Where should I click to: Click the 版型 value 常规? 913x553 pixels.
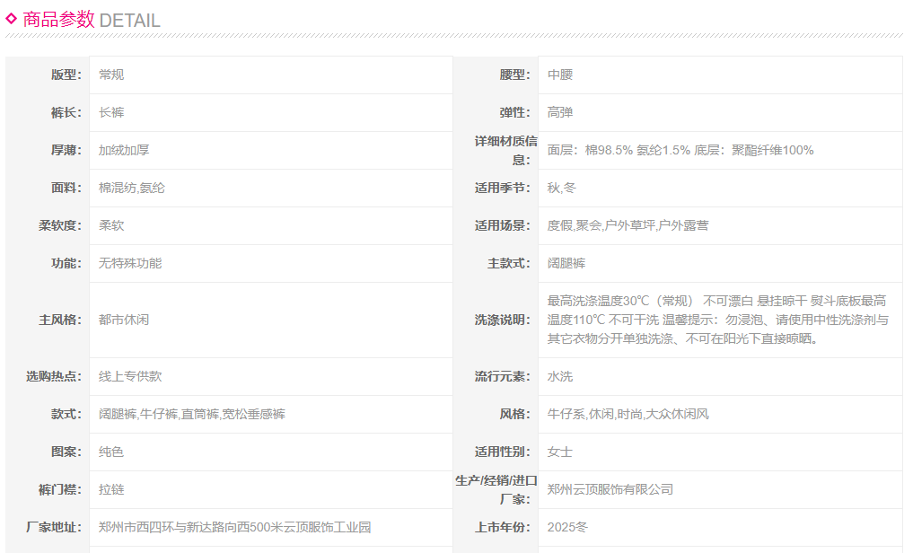(x=111, y=75)
